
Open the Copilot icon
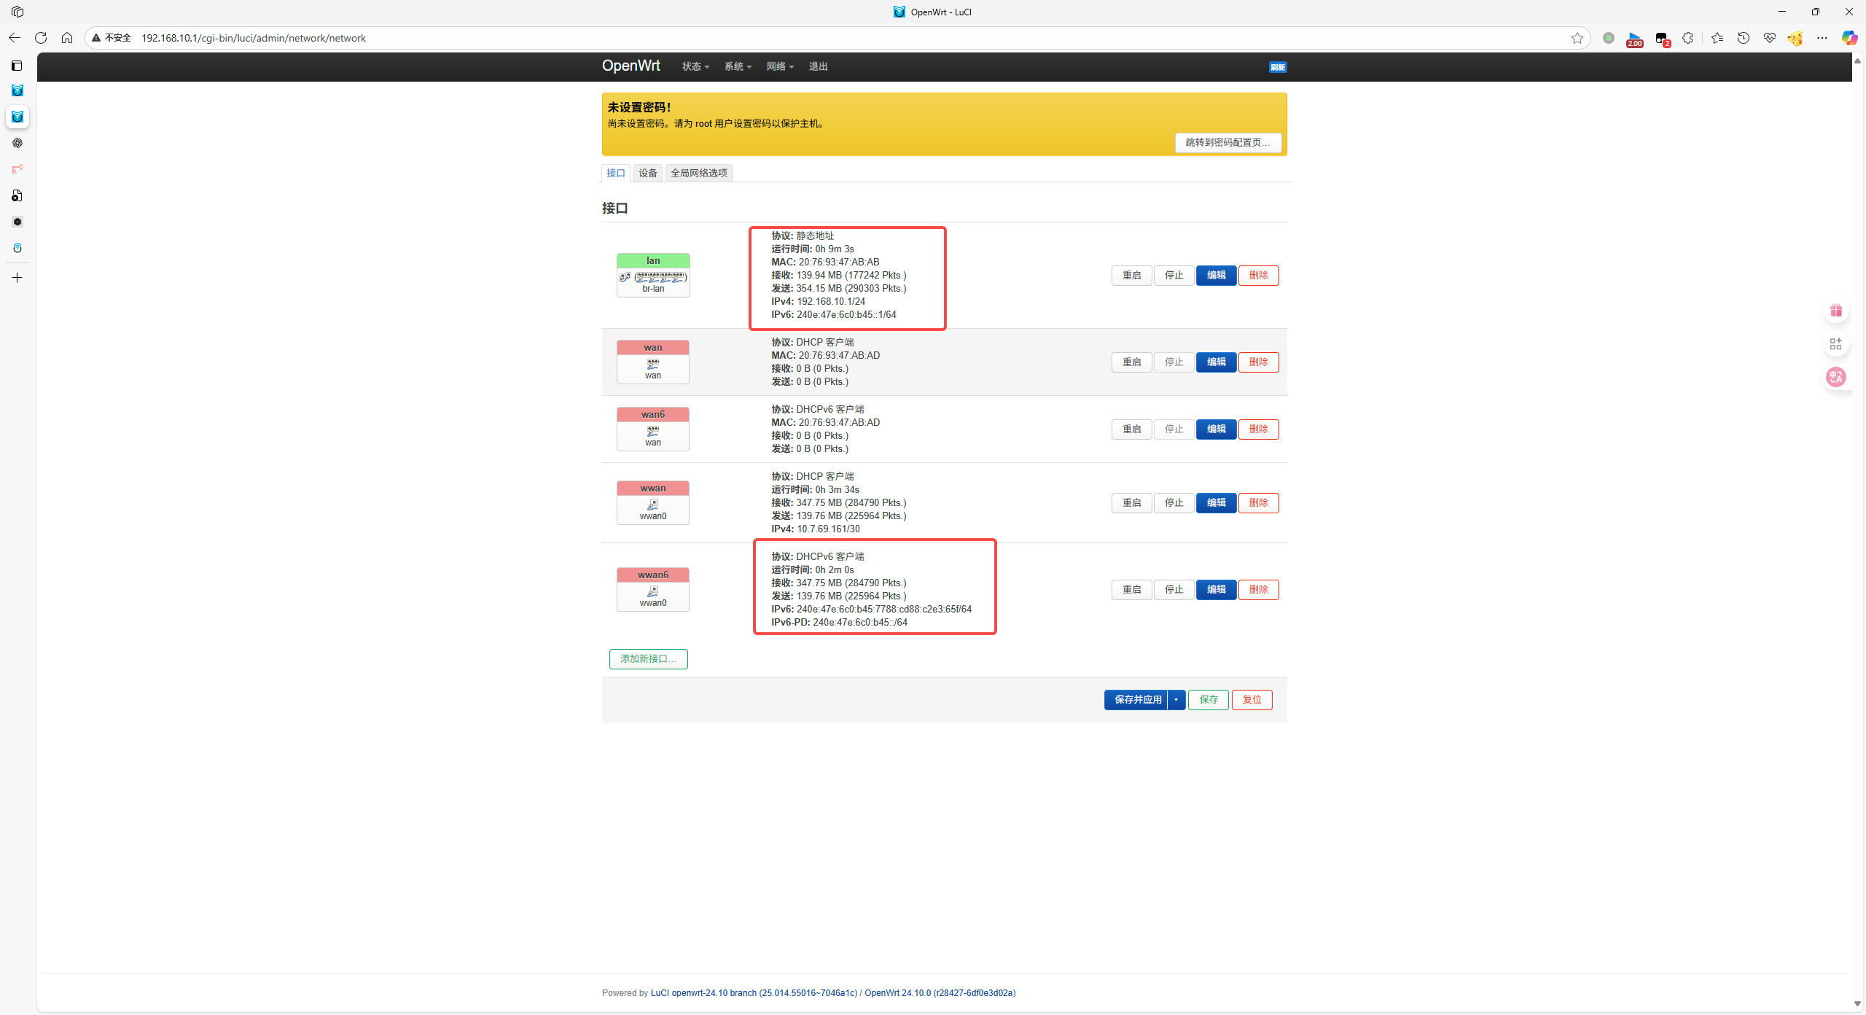click(1849, 38)
